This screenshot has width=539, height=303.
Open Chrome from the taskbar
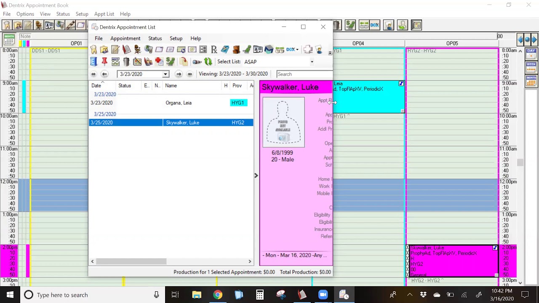click(218, 295)
